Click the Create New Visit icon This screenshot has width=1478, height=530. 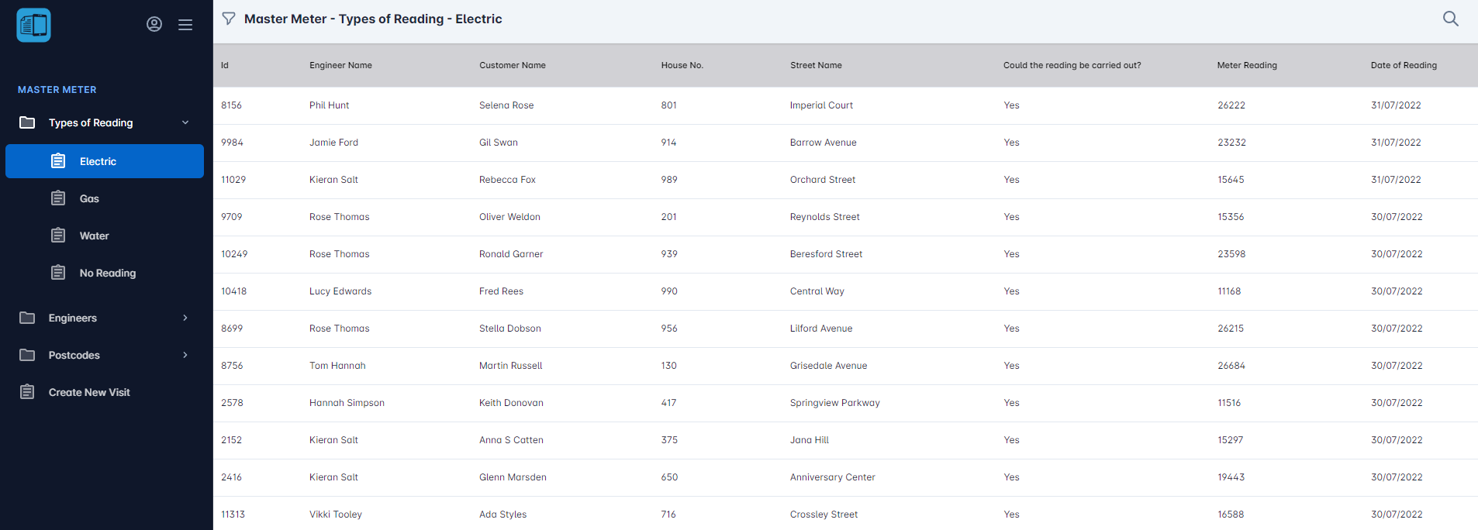27,392
